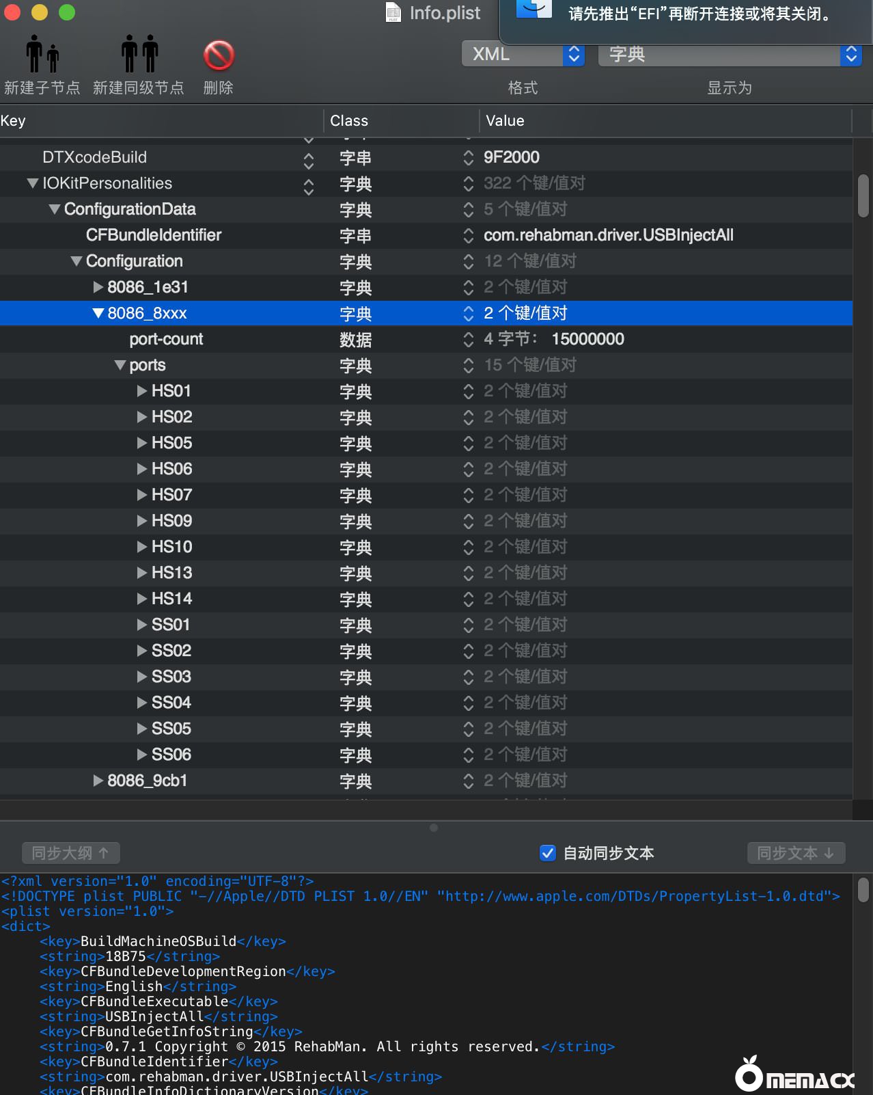
Task: Click the red Delete icon
Action: tap(219, 55)
